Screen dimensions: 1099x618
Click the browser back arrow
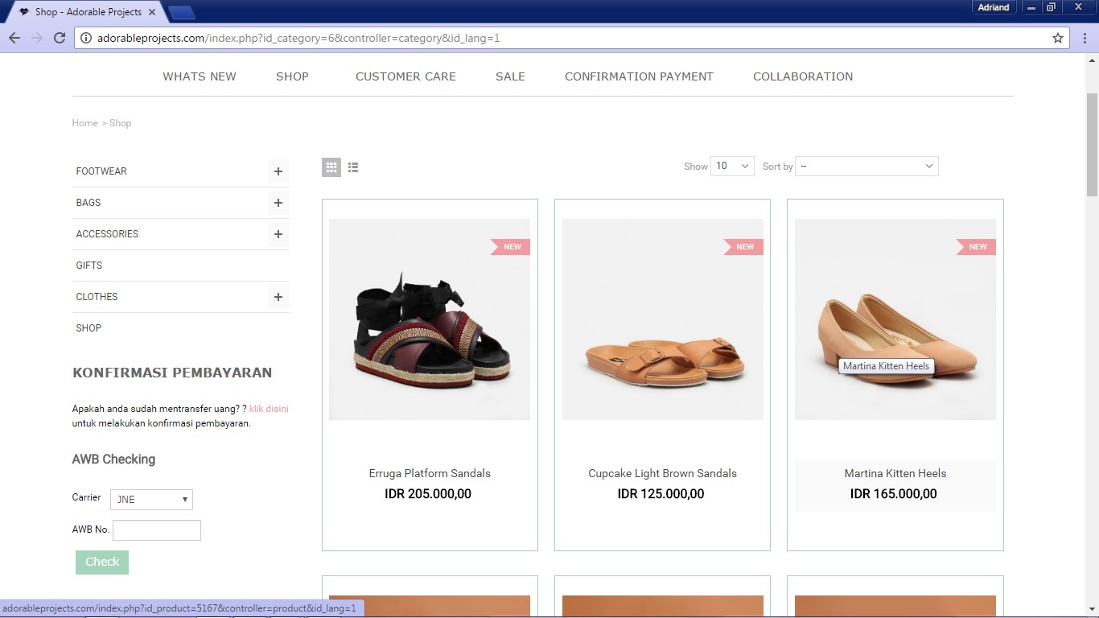[14, 37]
